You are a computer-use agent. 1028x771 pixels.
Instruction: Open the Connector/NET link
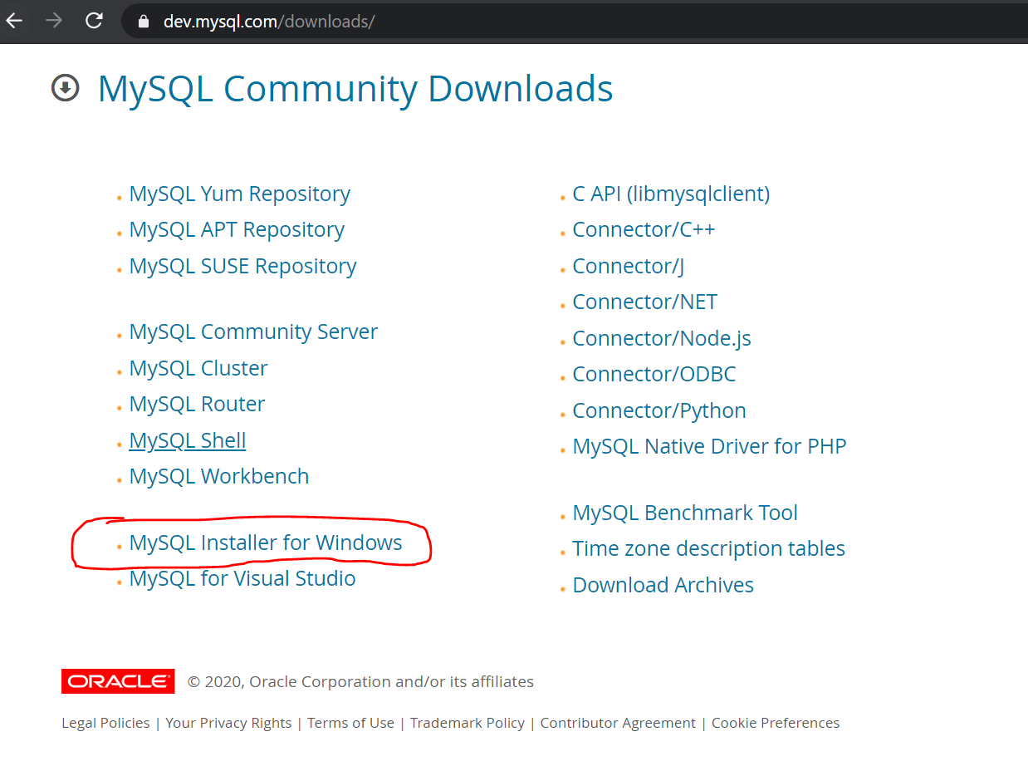click(x=645, y=302)
